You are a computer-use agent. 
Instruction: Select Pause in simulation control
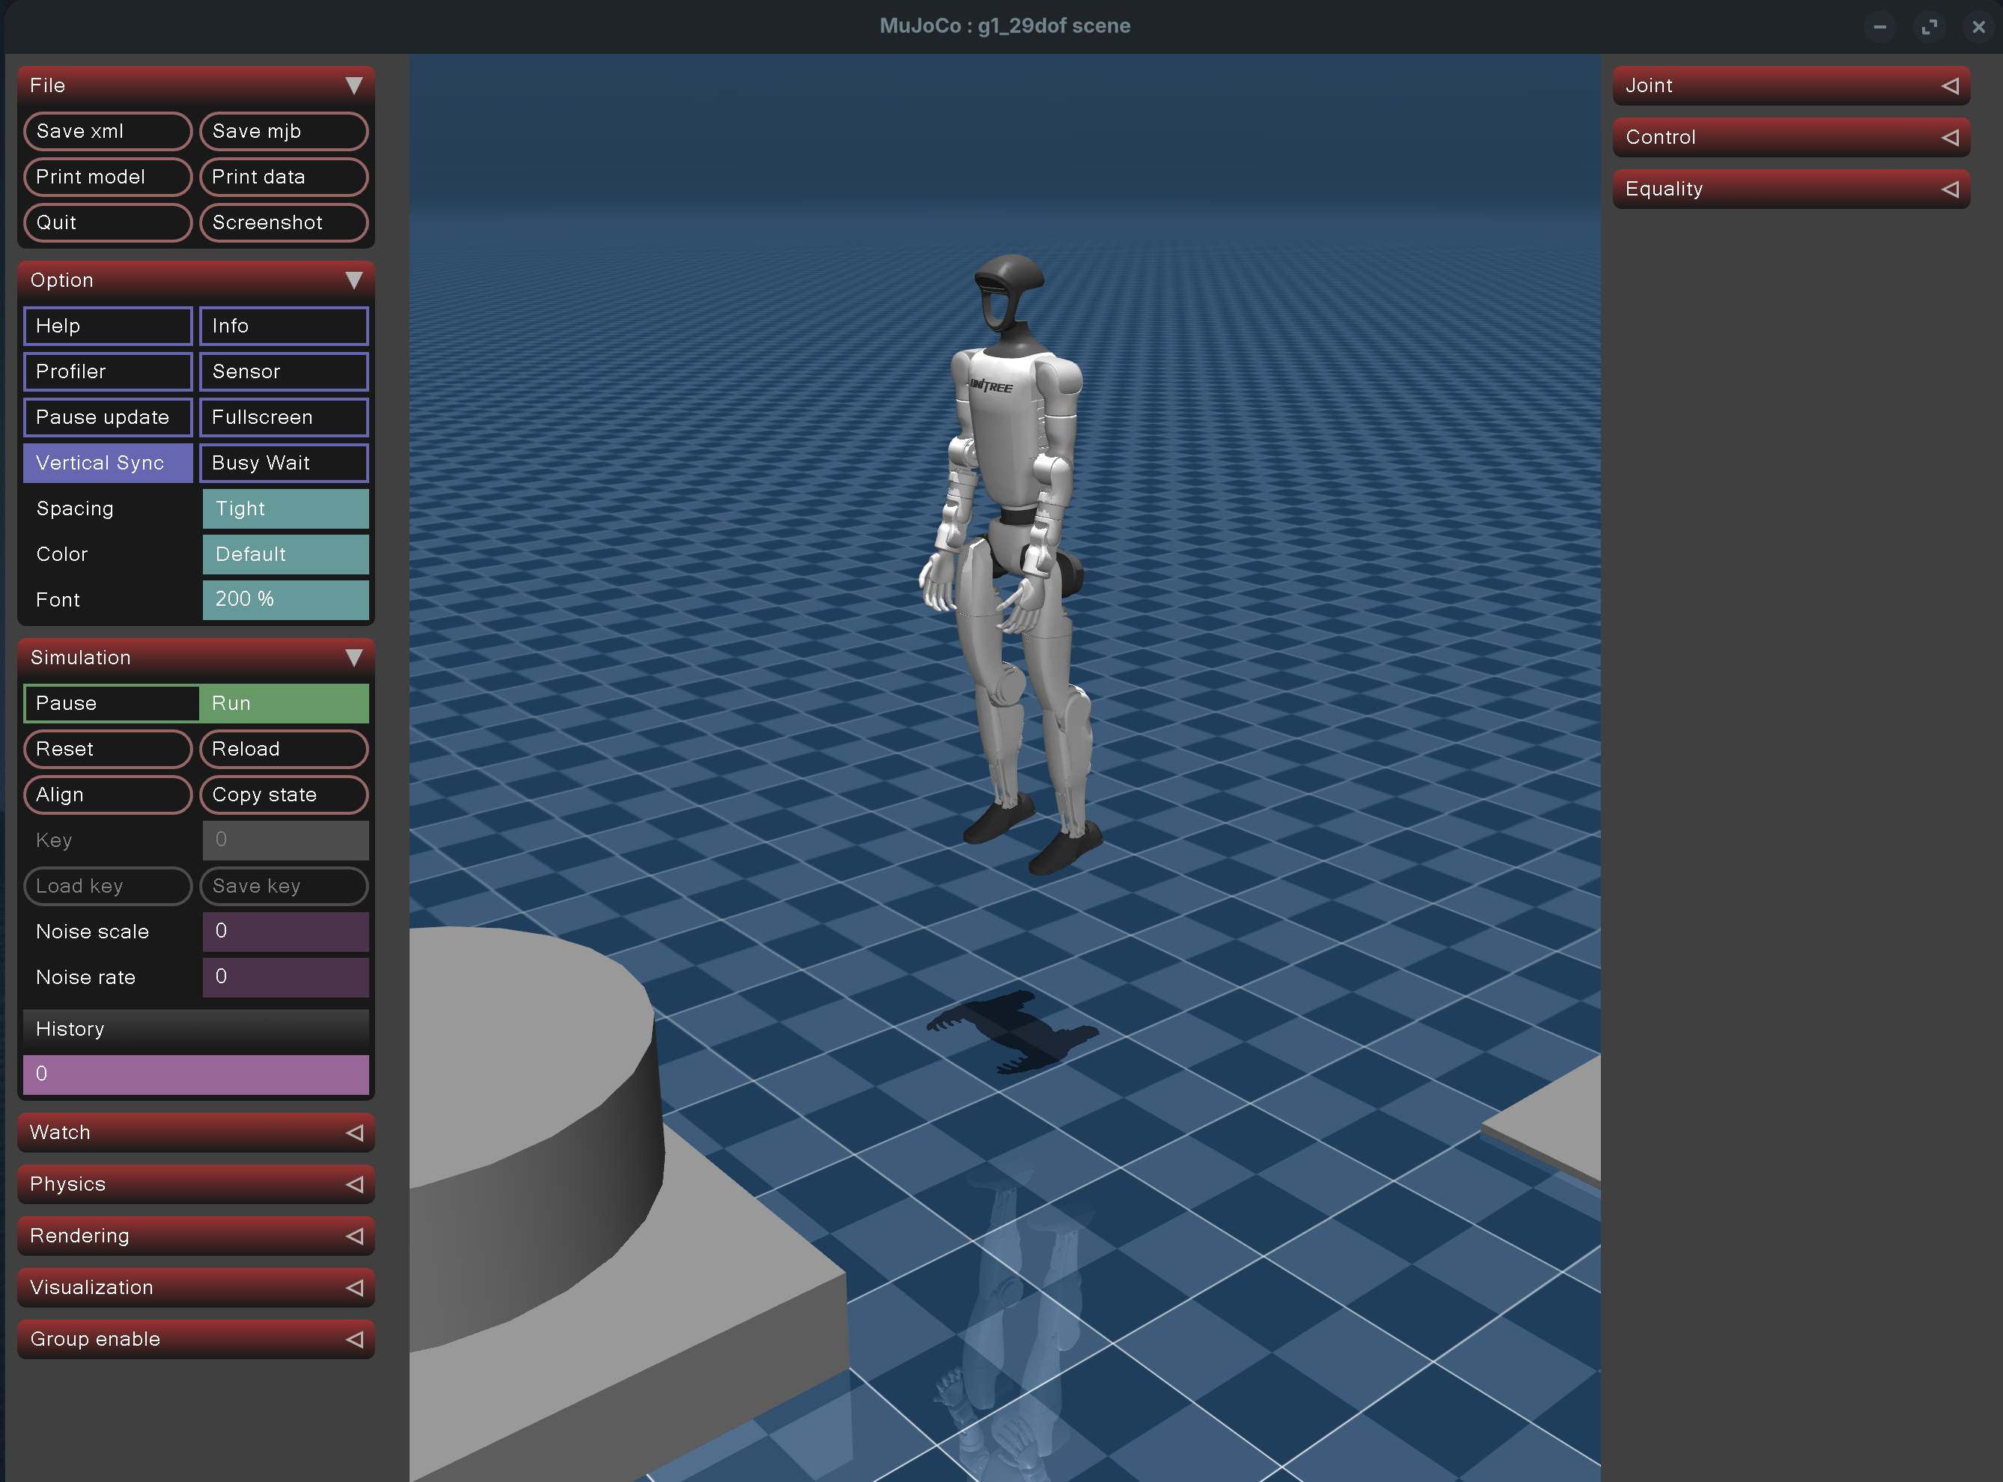point(112,703)
